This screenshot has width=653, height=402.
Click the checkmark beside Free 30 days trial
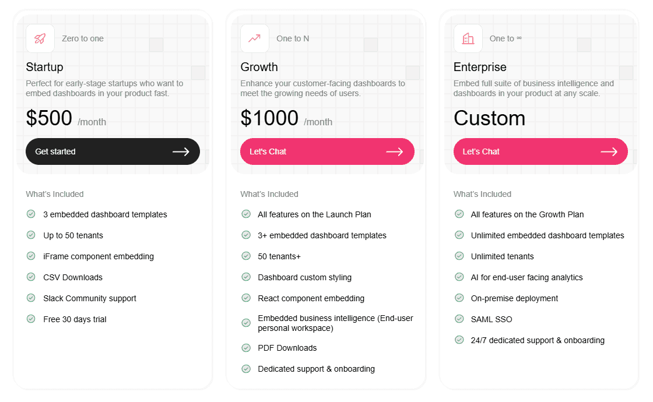point(30,319)
